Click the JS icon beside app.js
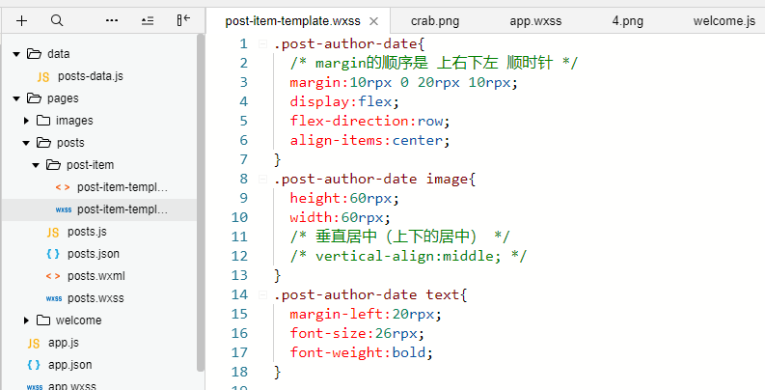 tap(34, 343)
